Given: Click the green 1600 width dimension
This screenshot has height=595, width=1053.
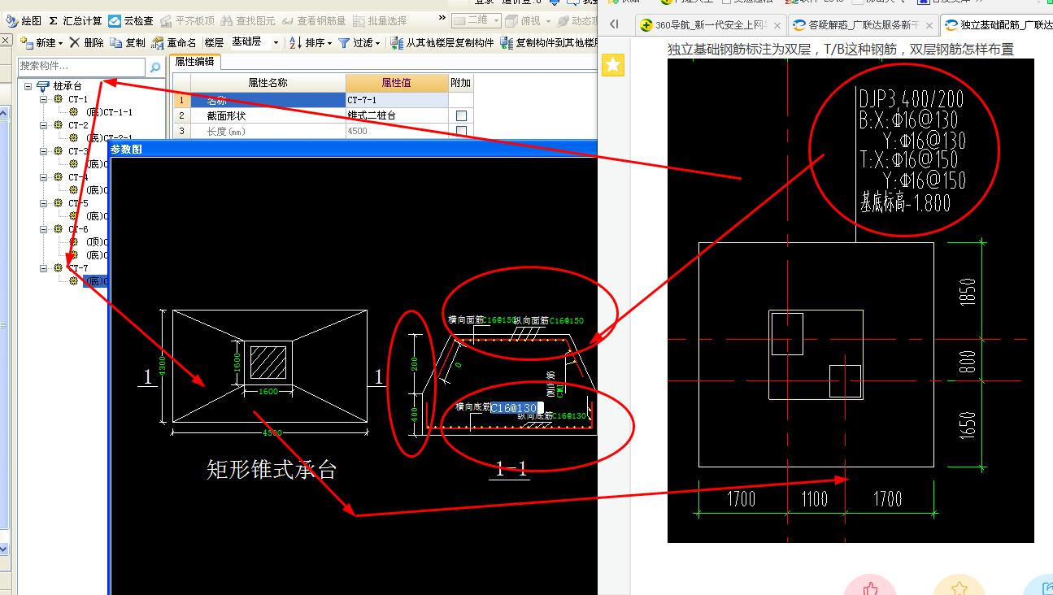Looking at the screenshot, I should (x=268, y=392).
